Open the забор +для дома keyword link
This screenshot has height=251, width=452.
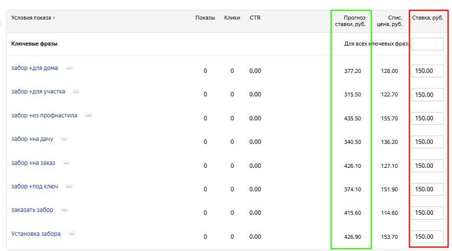[34, 68]
